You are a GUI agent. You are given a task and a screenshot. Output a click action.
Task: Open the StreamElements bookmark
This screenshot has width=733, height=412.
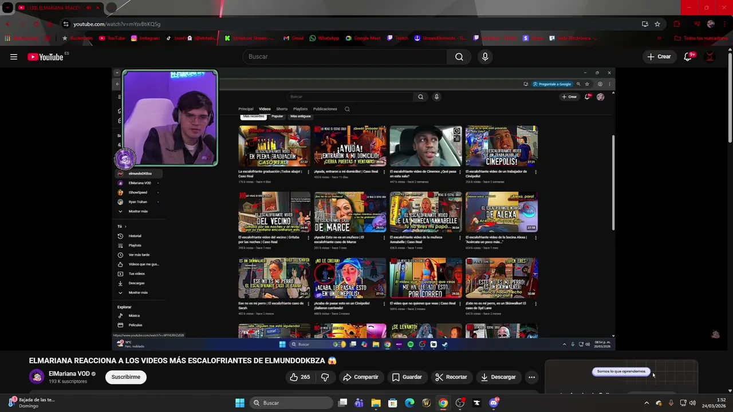pyautogui.click(x=440, y=38)
